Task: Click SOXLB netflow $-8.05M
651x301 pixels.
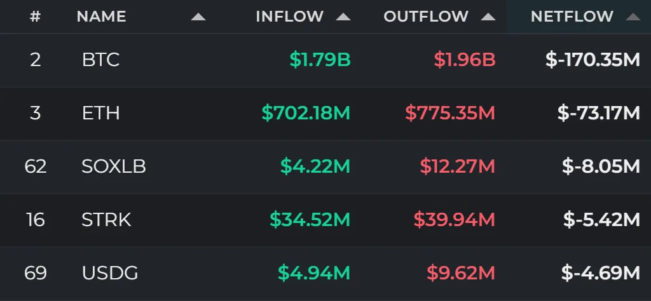Action: (x=601, y=166)
